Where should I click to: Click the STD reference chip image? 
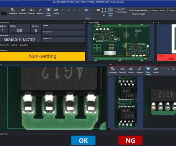point(53,98)
